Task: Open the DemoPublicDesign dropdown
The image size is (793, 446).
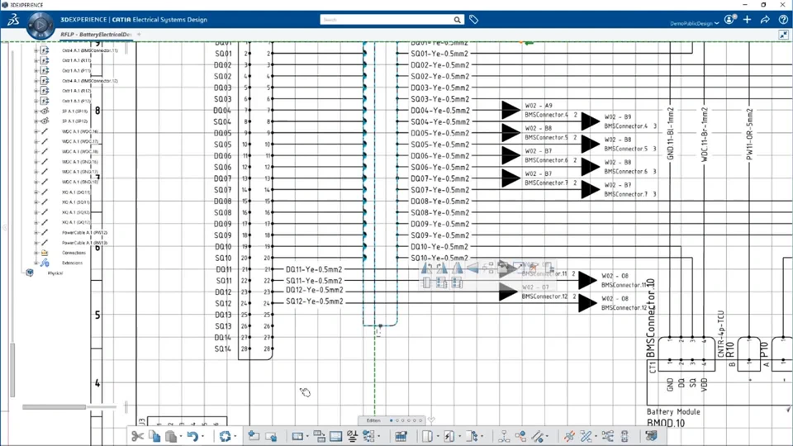Action: pyautogui.click(x=694, y=23)
